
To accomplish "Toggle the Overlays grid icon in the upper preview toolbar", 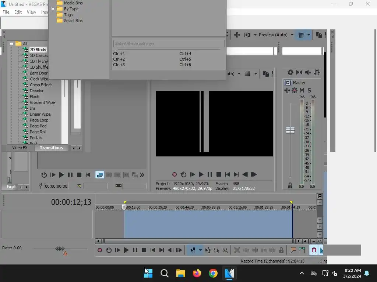I will point(301,35).
